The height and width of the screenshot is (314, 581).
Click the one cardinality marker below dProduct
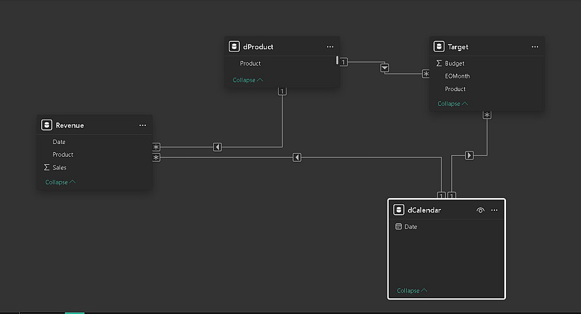tap(282, 91)
